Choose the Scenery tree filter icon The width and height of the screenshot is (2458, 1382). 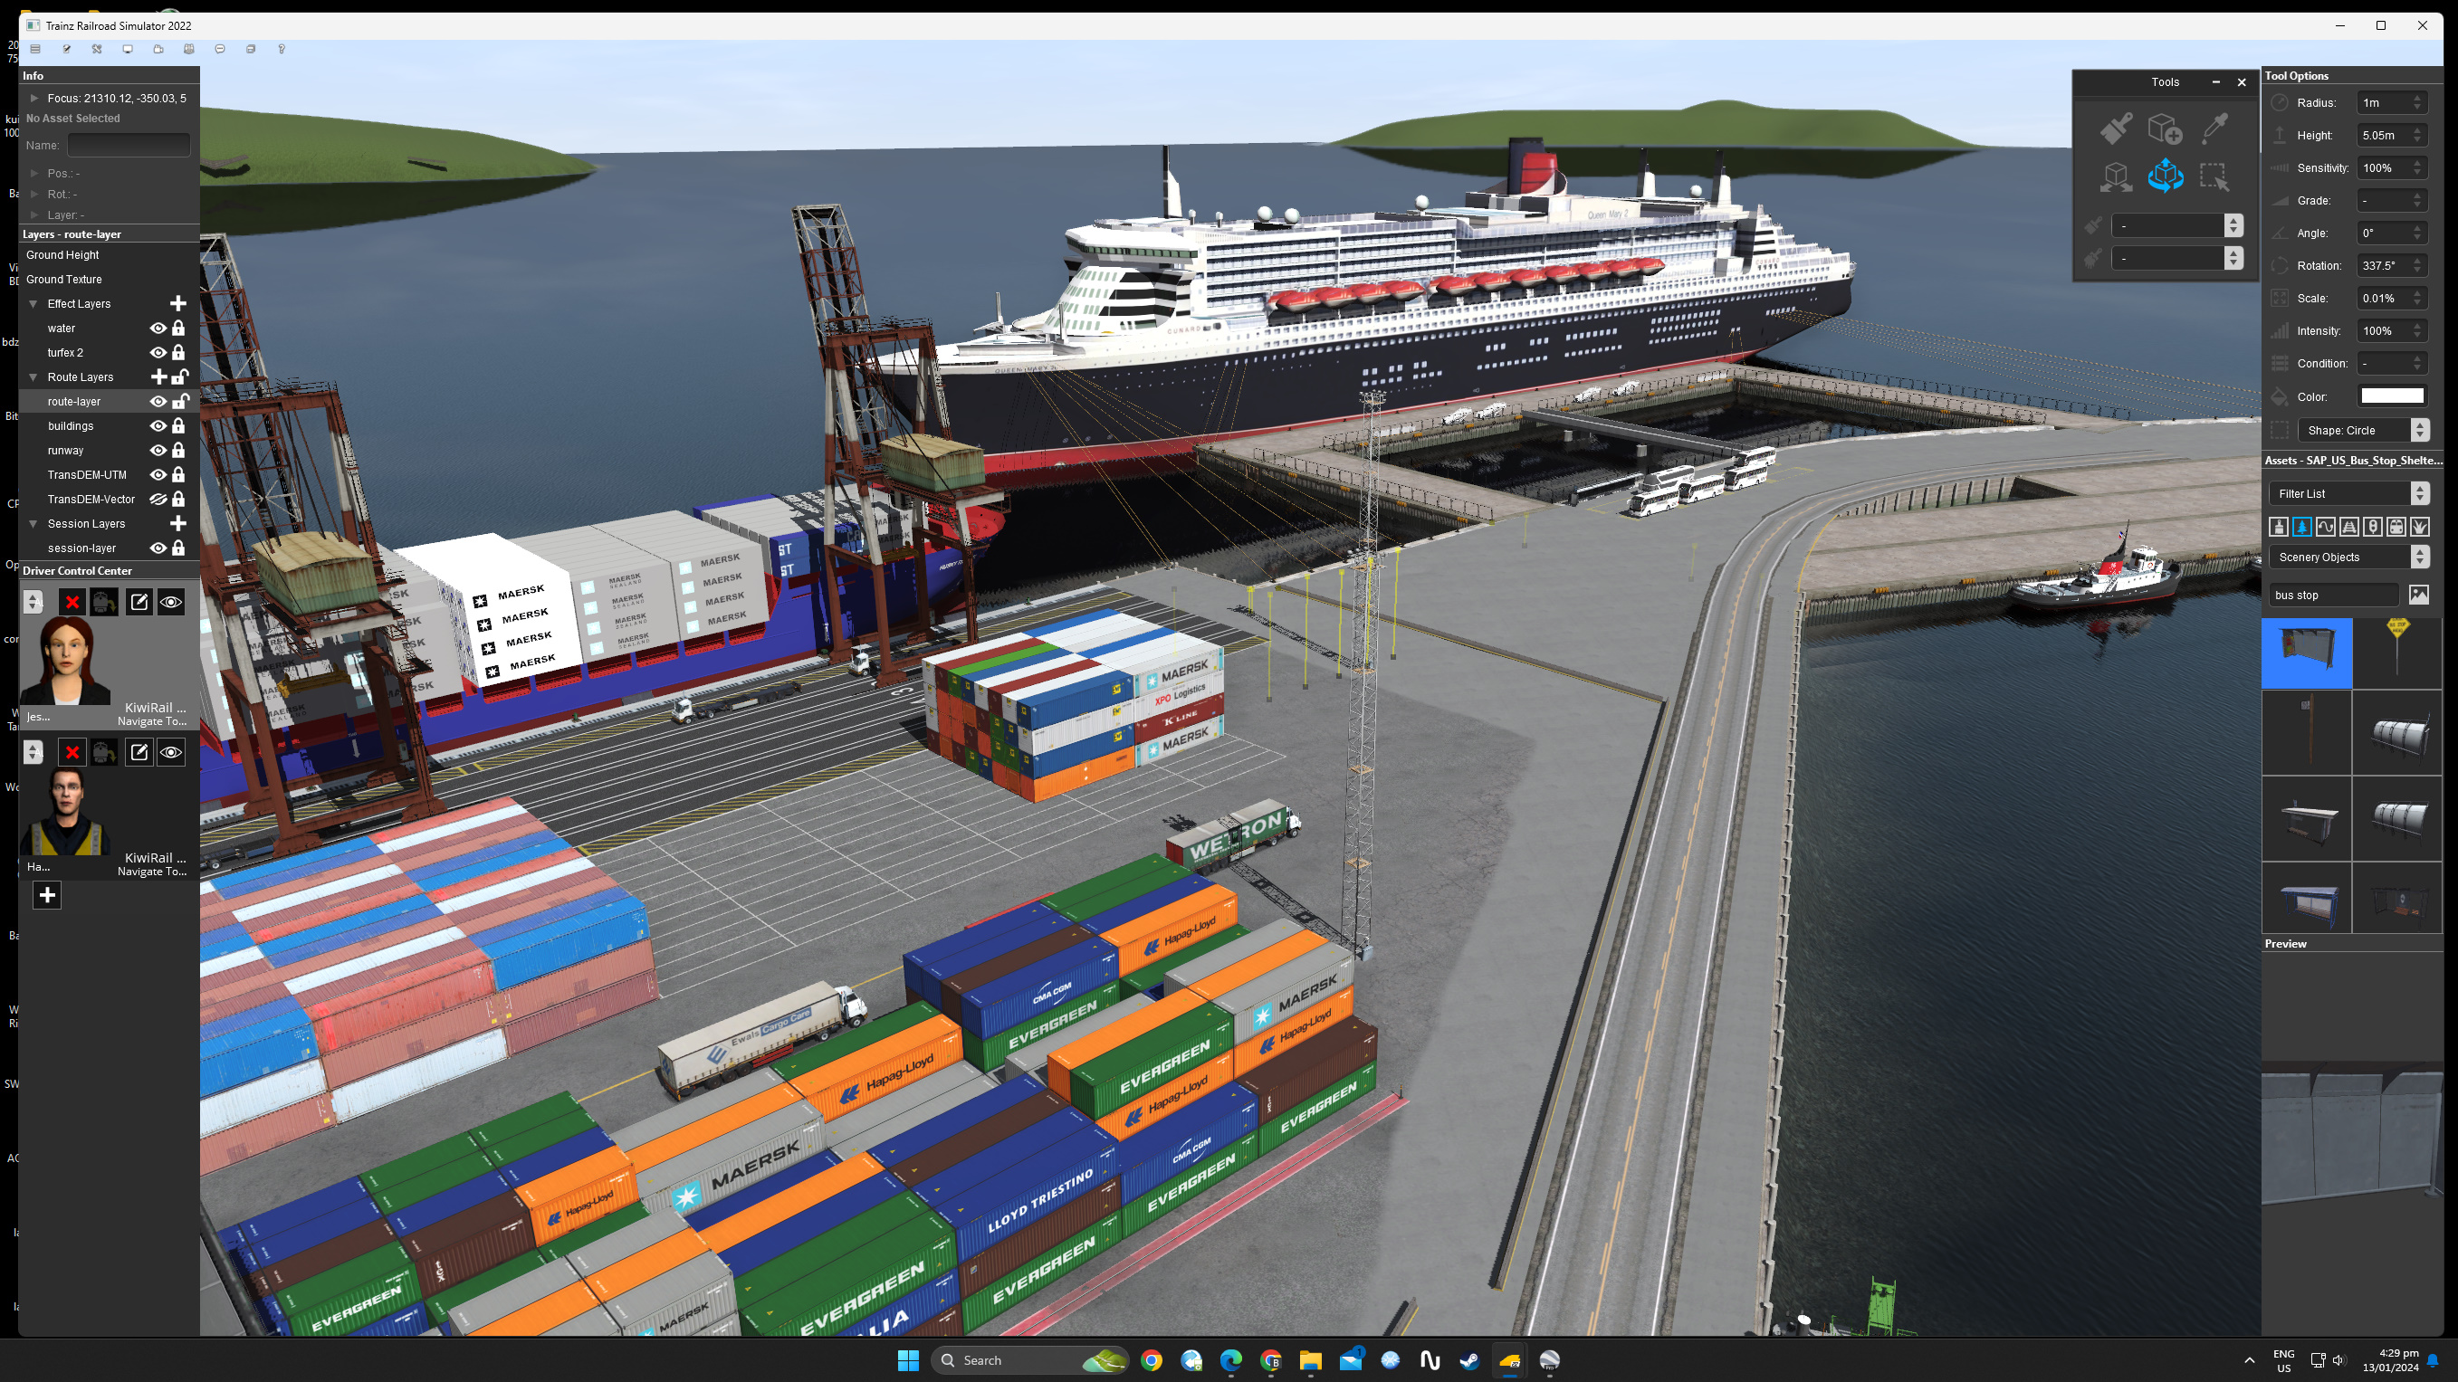2301,527
